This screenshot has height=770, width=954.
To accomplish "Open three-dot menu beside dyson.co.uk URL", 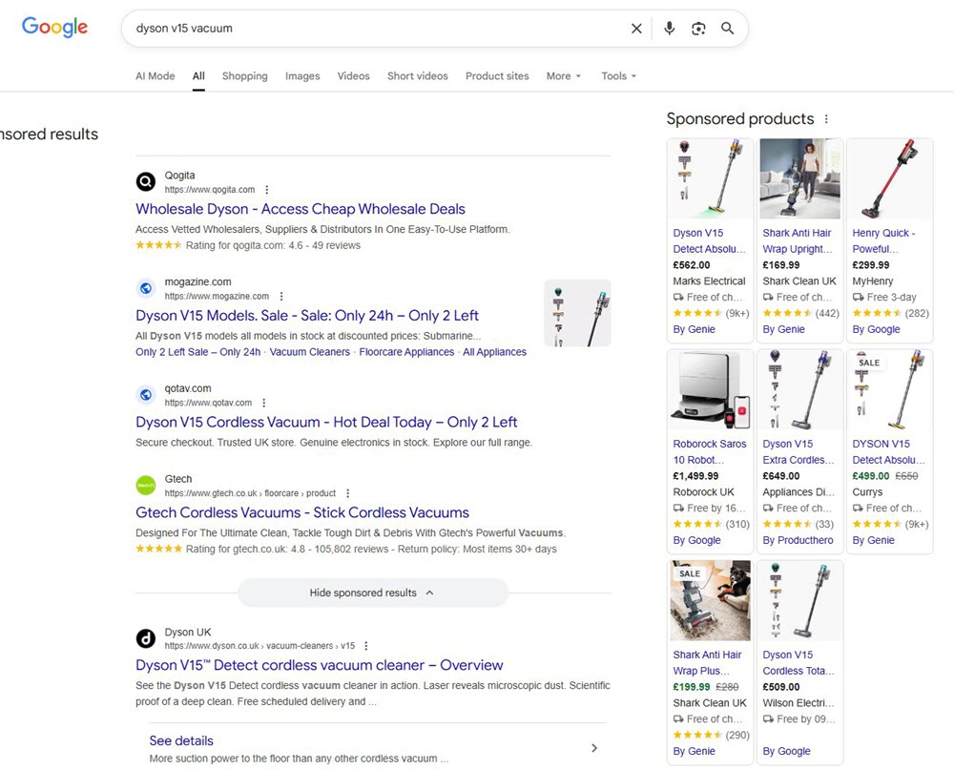I will click(365, 646).
